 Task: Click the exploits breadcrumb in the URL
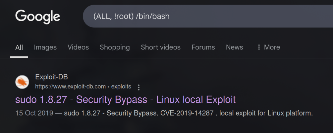tap(121, 86)
